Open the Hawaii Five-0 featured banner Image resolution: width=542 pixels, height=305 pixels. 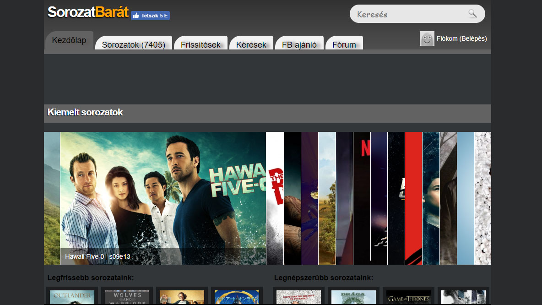163,198
